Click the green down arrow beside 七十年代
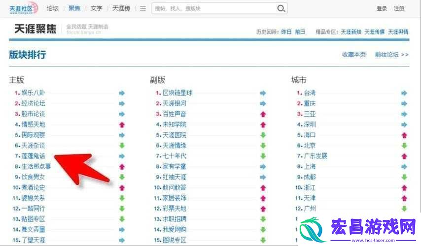The width and height of the screenshot is (421, 246). coord(263,156)
